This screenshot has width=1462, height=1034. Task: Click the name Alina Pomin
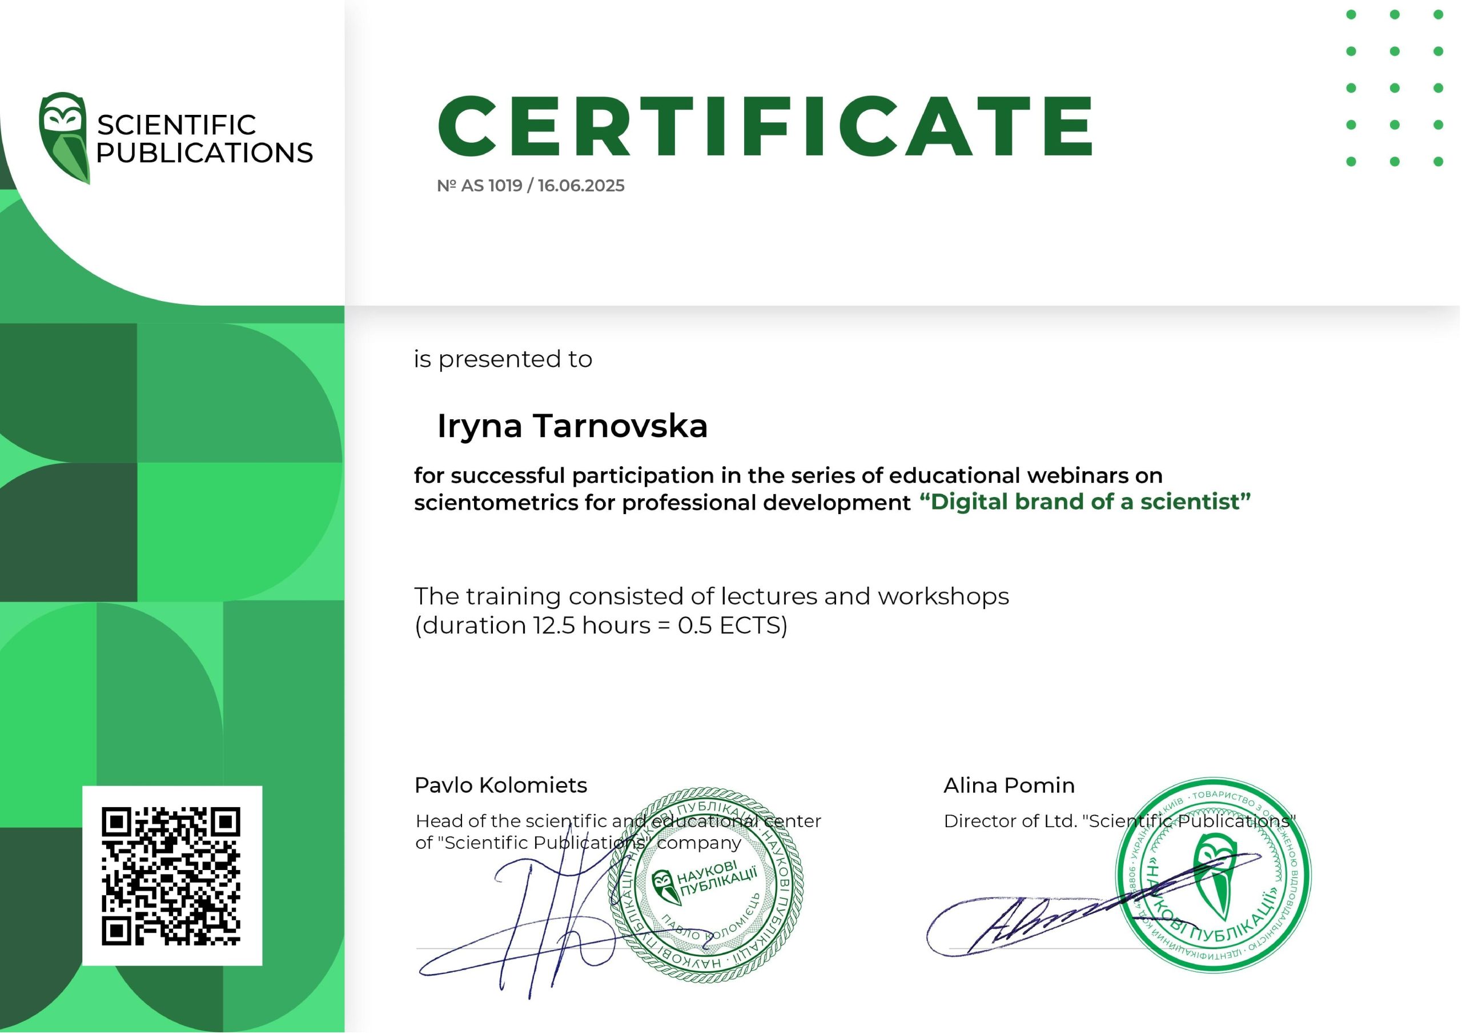click(1009, 785)
